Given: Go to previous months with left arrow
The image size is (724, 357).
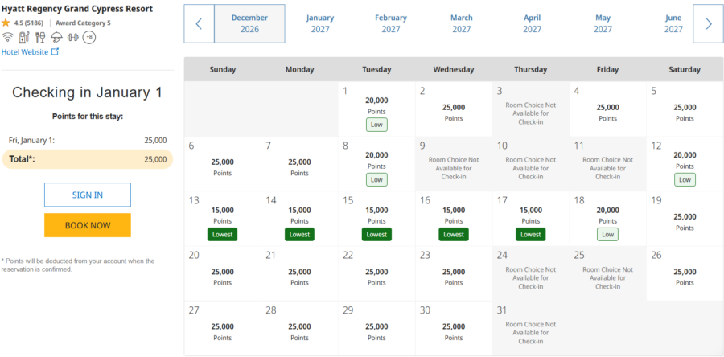Looking at the screenshot, I should pos(199,24).
